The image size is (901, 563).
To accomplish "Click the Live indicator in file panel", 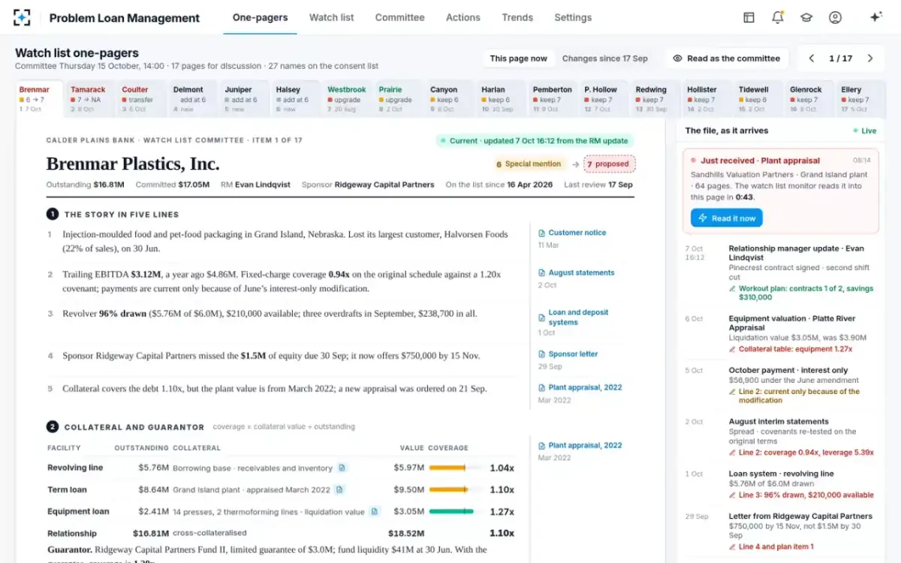I will click(864, 131).
